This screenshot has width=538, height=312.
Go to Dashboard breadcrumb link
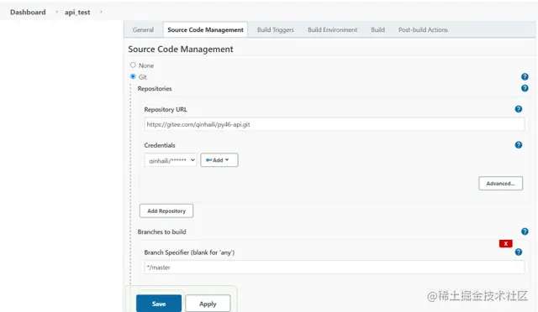[28, 12]
